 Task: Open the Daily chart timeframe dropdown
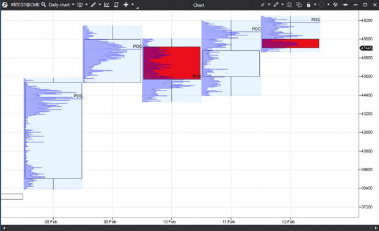[61, 5]
